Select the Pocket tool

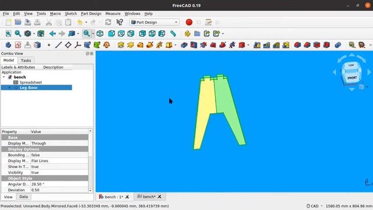click(x=184, y=45)
